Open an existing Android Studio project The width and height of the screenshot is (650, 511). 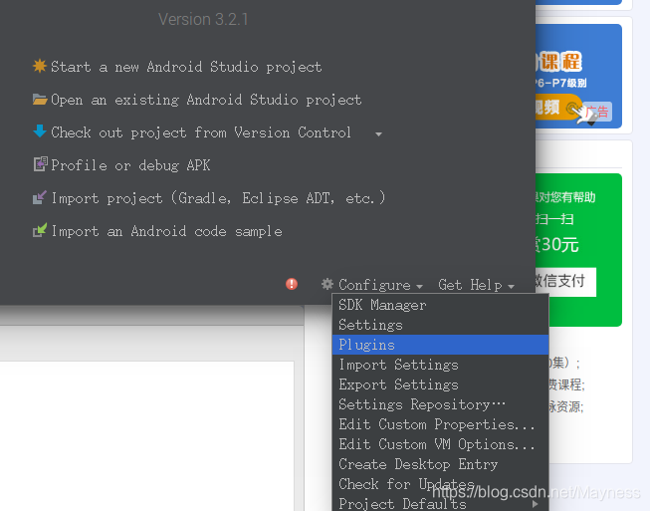point(206,100)
